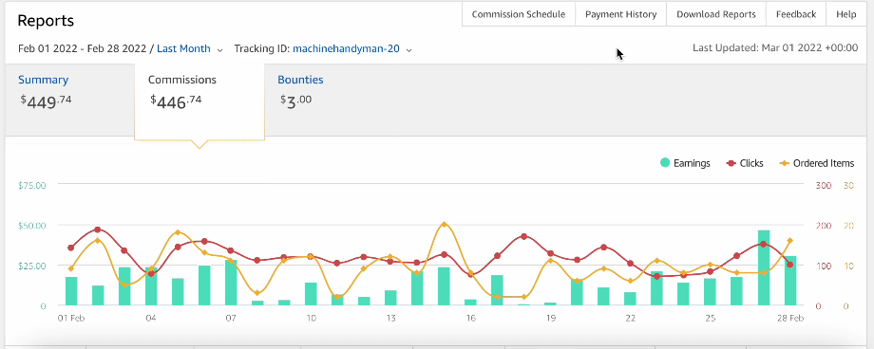Expand the date range dropdown chevron

coord(219,49)
